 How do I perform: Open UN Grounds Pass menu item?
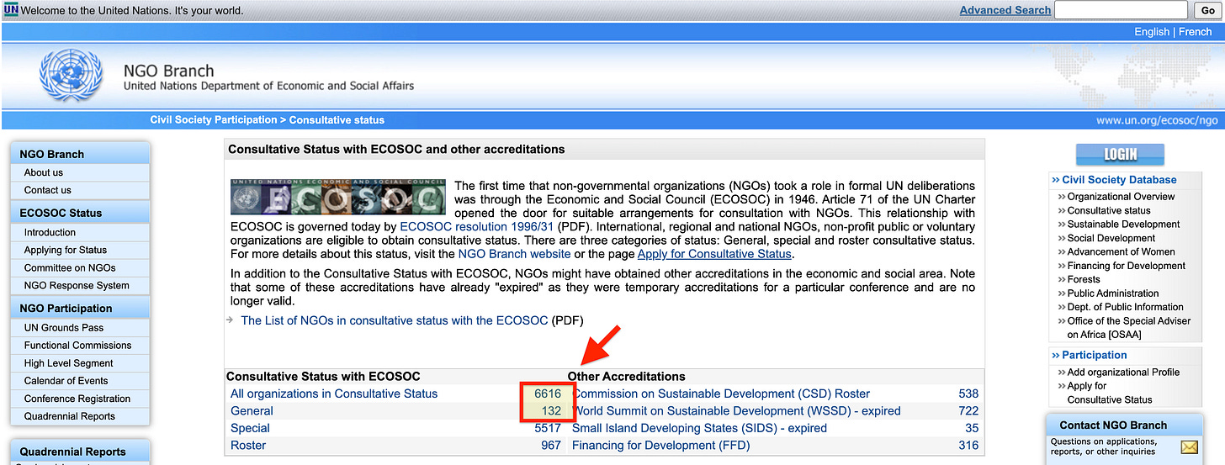pyautogui.click(x=64, y=327)
